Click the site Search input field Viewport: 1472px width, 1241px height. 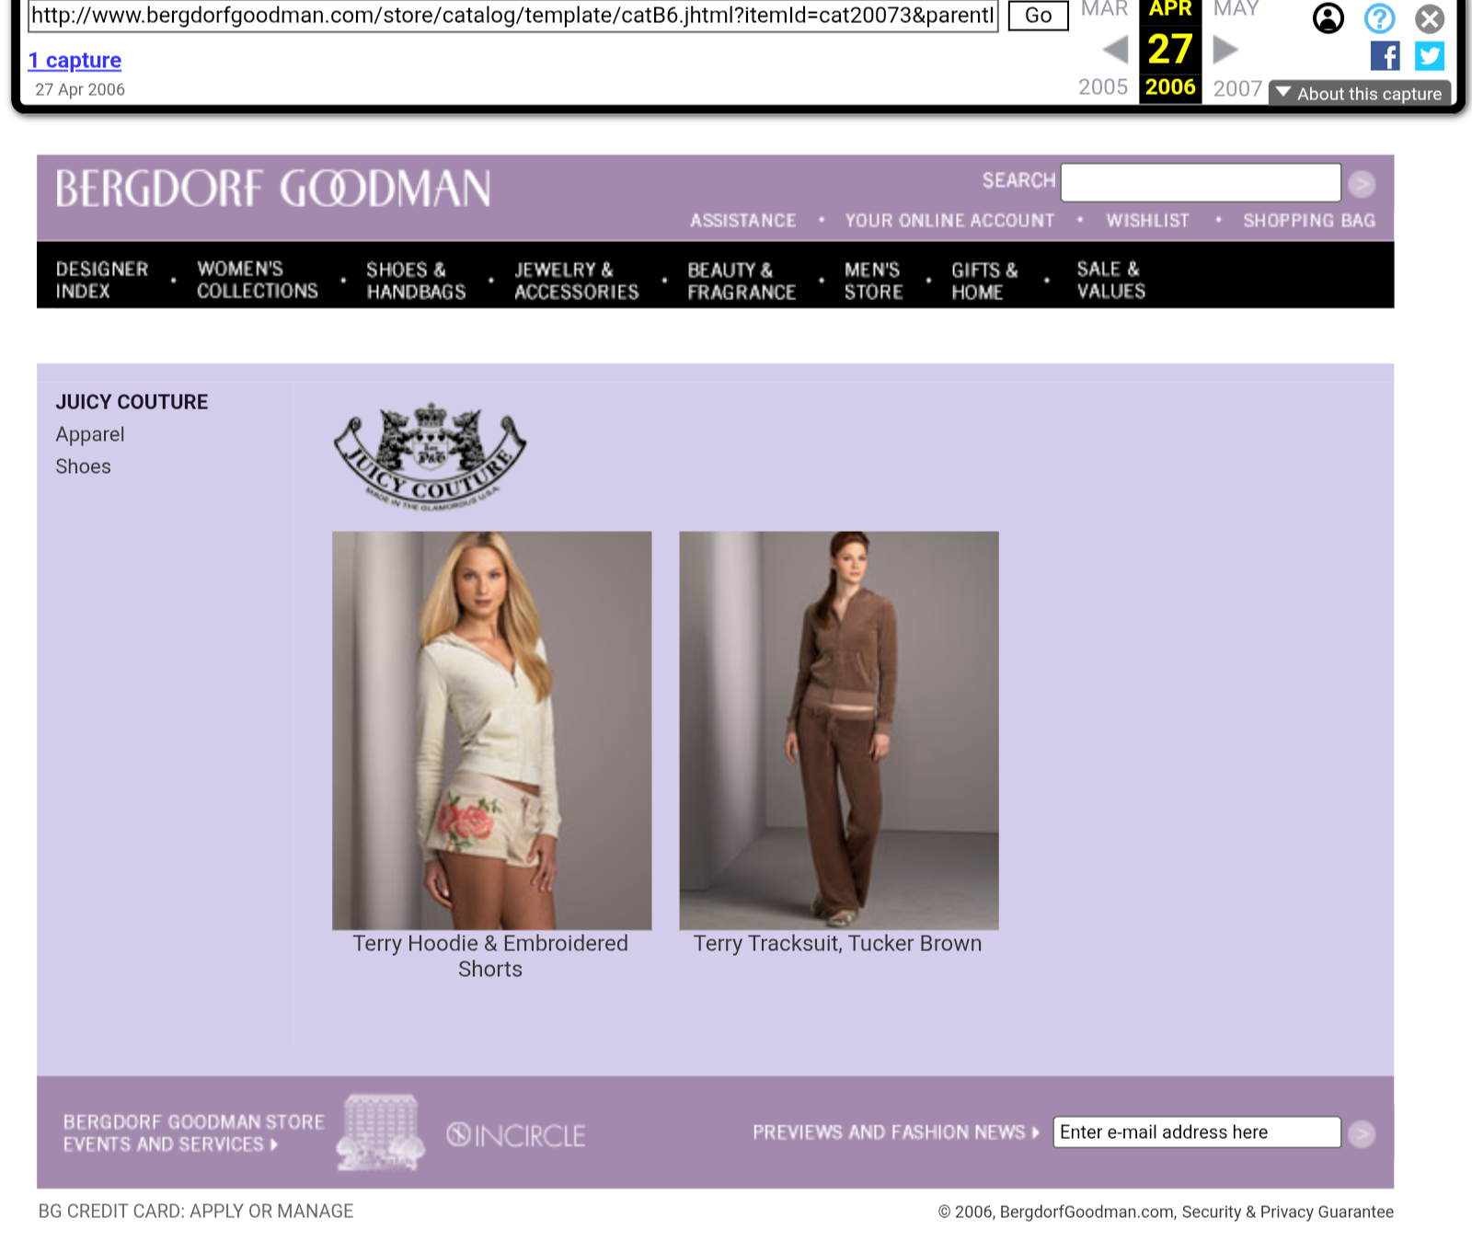1201,182
